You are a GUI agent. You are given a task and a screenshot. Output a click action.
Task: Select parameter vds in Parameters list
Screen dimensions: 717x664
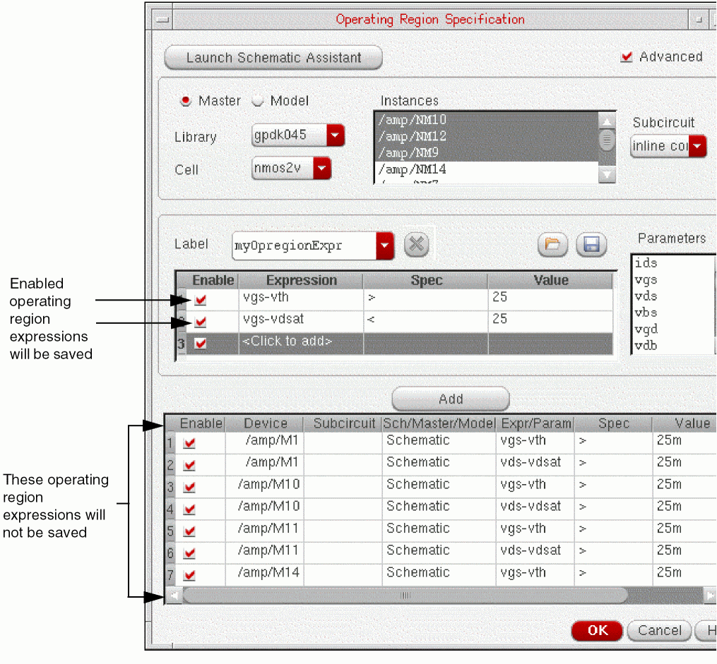(x=646, y=296)
